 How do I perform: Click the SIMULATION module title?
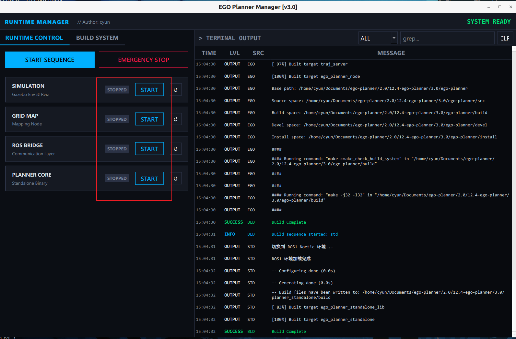click(28, 86)
